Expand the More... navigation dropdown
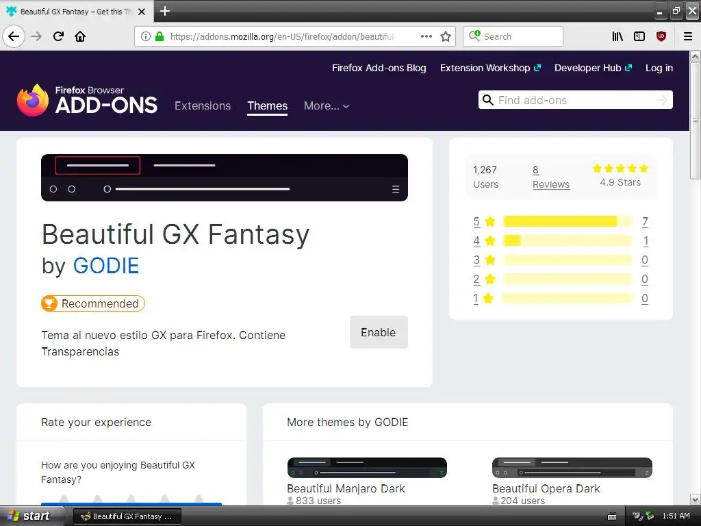Screen dimensions: 701x526 [x=327, y=105]
